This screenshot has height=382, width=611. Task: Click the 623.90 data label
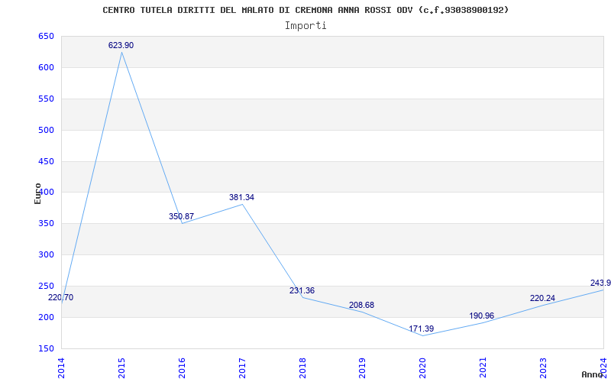pos(121,45)
